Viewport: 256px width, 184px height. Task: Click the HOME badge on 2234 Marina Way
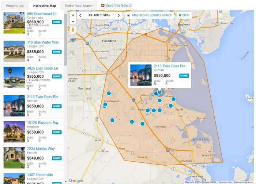pyautogui.click(x=57, y=158)
